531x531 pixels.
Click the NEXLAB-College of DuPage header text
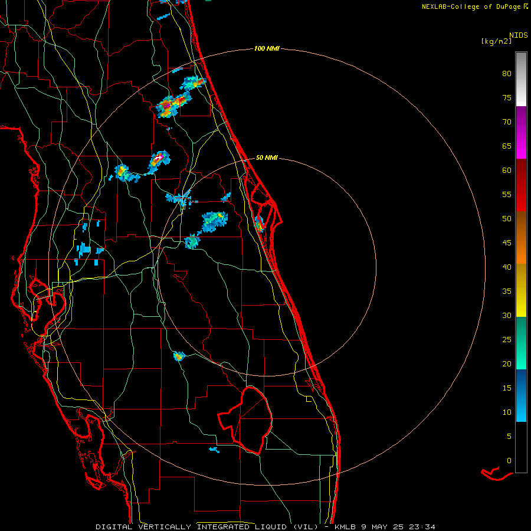click(472, 6)
